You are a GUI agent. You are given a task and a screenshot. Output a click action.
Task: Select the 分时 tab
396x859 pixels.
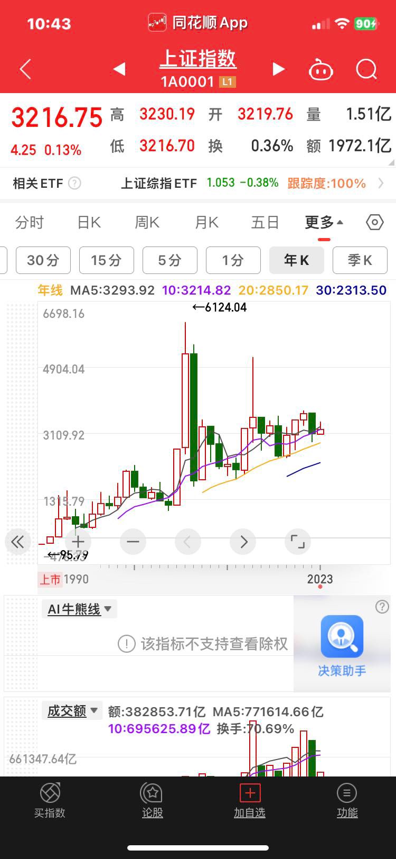[30, 223]
